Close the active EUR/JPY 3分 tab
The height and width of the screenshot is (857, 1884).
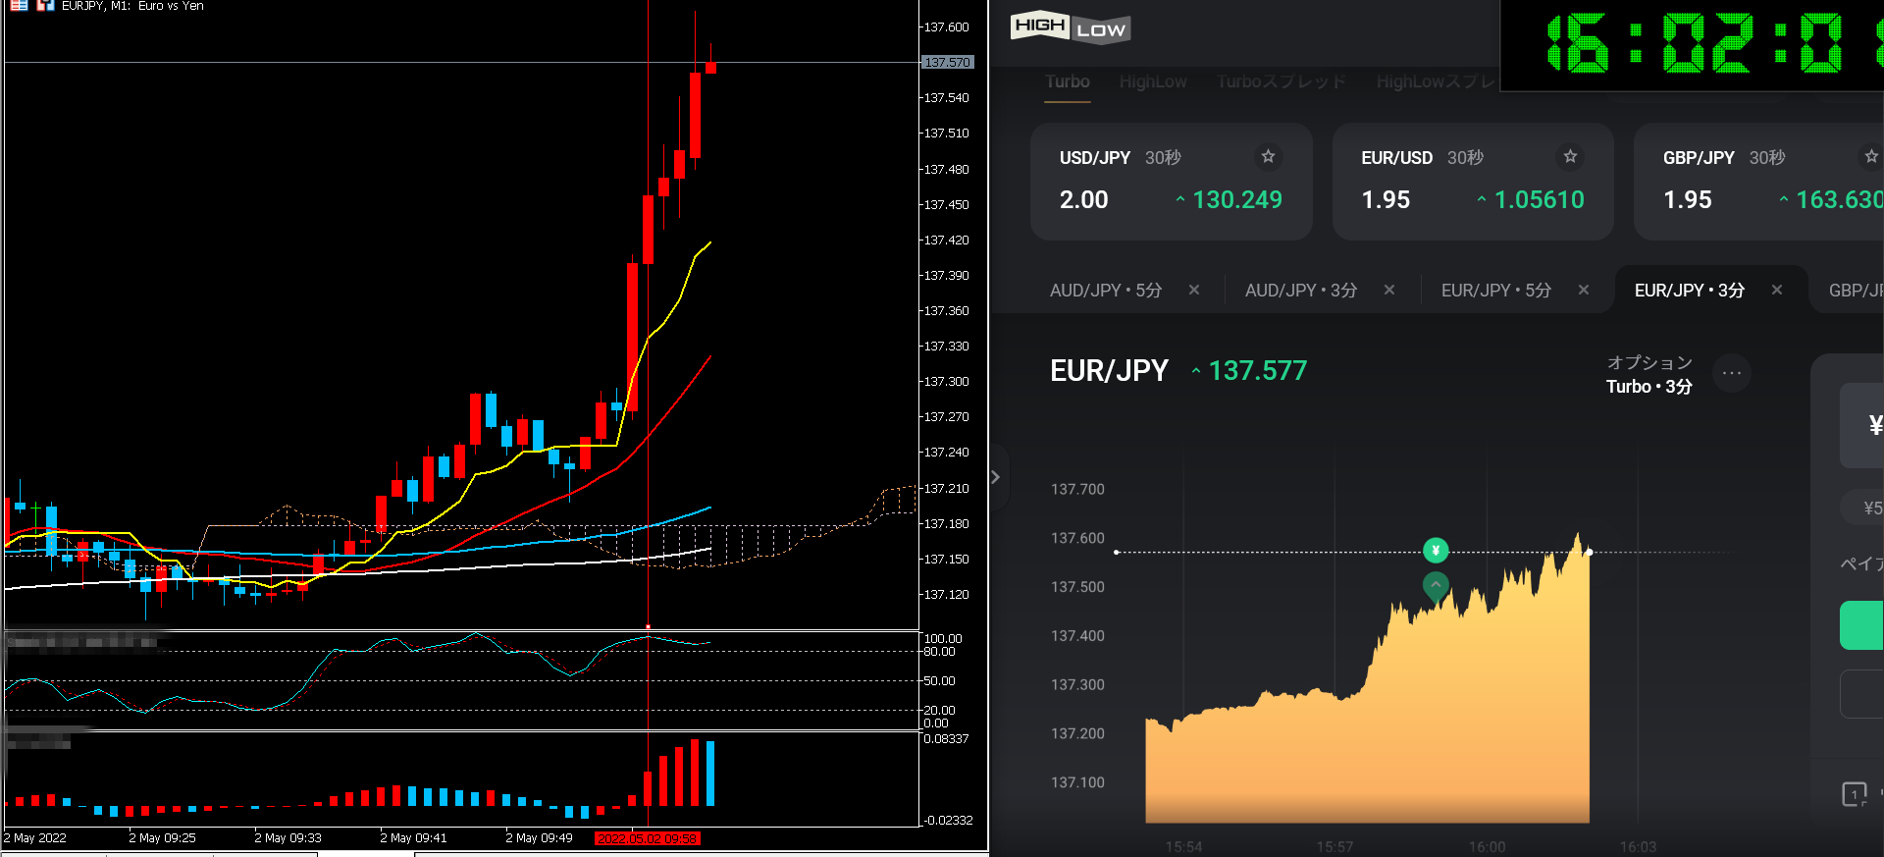(1777, 291)
